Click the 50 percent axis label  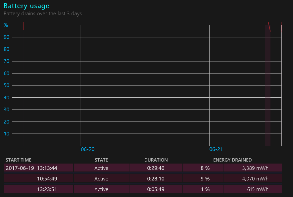click(6, 86)
